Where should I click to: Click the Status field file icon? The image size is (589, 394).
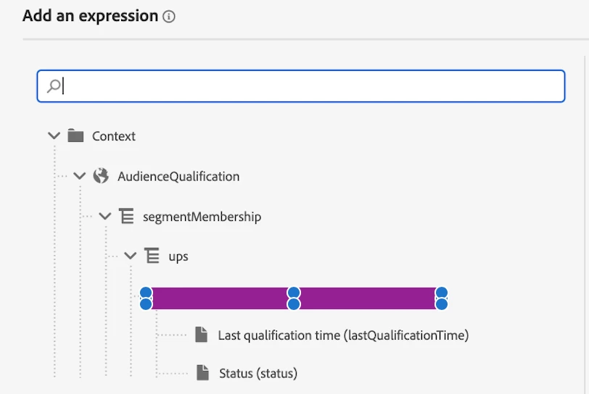point(202,373)
